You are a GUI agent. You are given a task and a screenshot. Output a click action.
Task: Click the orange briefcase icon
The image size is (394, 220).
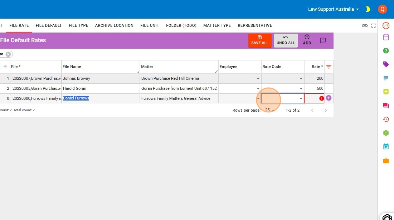(386, 161)
